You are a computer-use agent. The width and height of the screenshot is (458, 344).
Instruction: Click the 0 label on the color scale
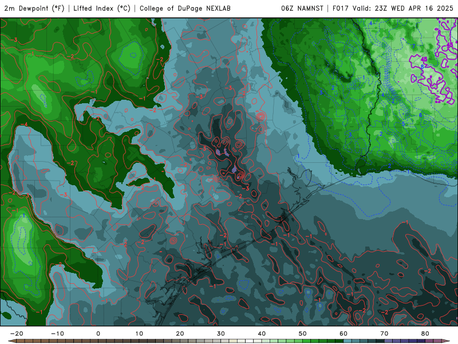click(98, 334)
